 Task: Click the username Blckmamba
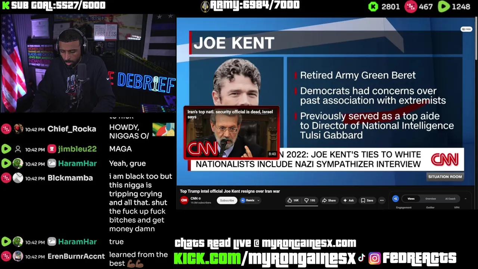pos(70,178)
